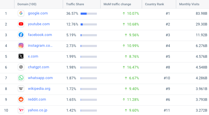
Task: Click the Wikipedia W icon
Action: click(21, 89)
